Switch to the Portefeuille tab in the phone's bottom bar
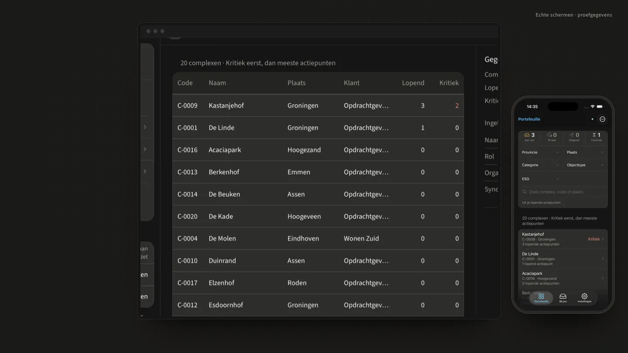This screenshot has height=353, width=628. (541, 298)
